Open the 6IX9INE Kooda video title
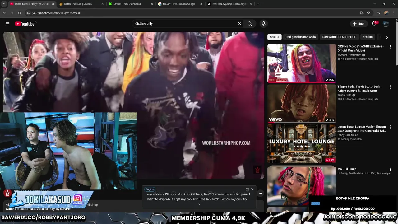398x224 pixels. pyautogui.click(x=361, y=48)
